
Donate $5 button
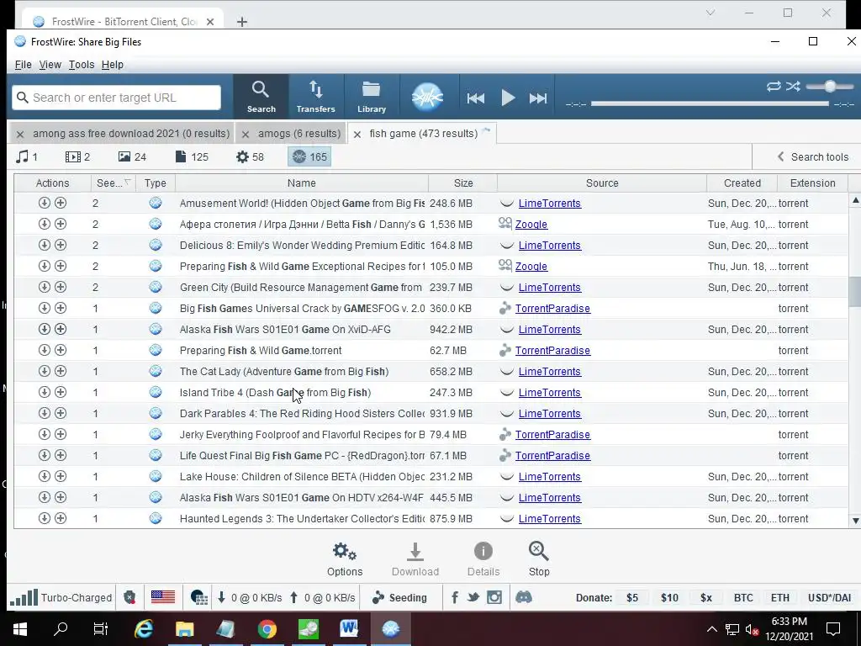(x=632, y=598)
